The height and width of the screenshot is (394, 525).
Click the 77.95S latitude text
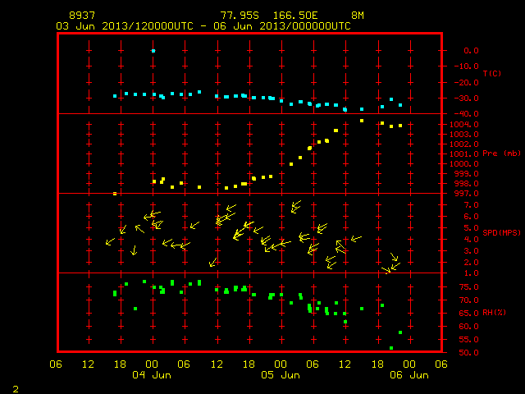point(240,16)
